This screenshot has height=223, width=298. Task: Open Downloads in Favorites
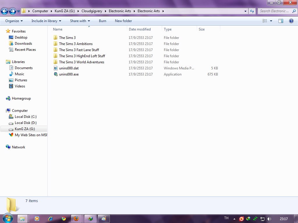[x=23, y=44]
